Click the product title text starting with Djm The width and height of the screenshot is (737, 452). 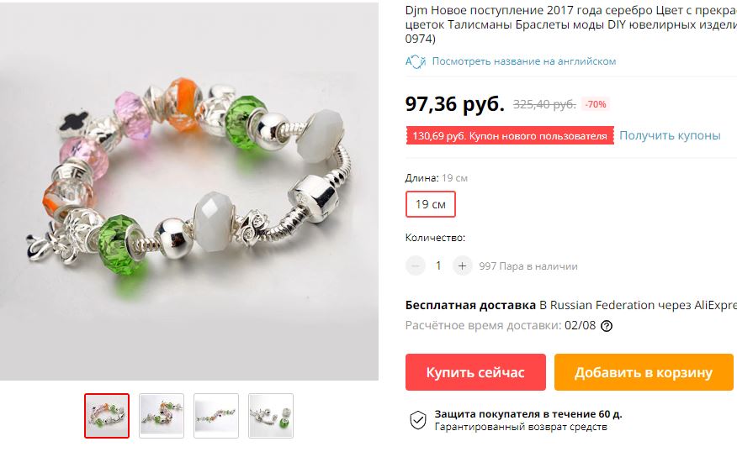[570, 24]
